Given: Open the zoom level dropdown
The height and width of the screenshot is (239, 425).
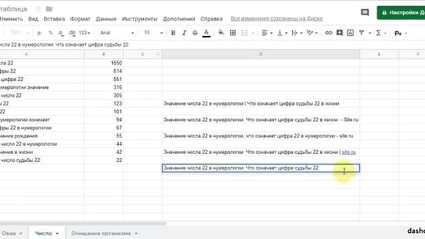Looking at the screenshot, I should click(x=19, y=33).
